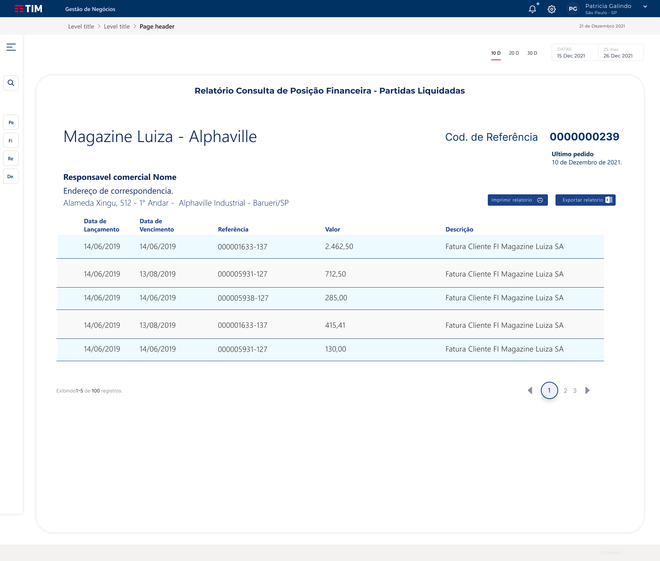Click reference 000005938-127
Viewport: 660px width, 561px height.
point(243,298)
